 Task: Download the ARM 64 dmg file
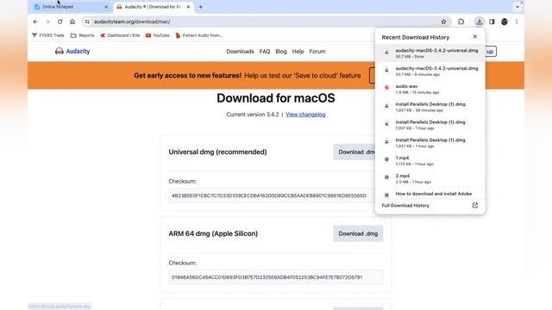coord(358,233)
